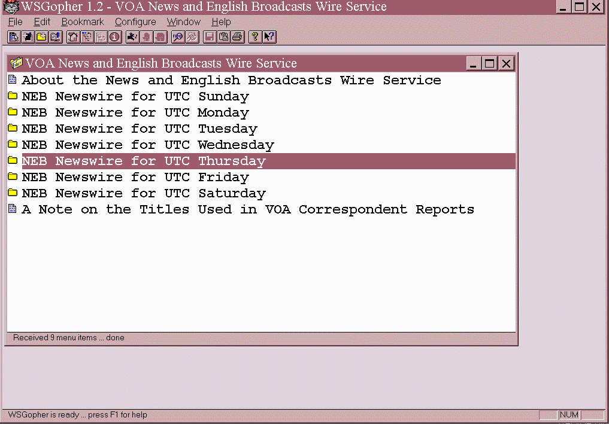Click the WSGopher app icon in title bar

click(x=11, y=7)
